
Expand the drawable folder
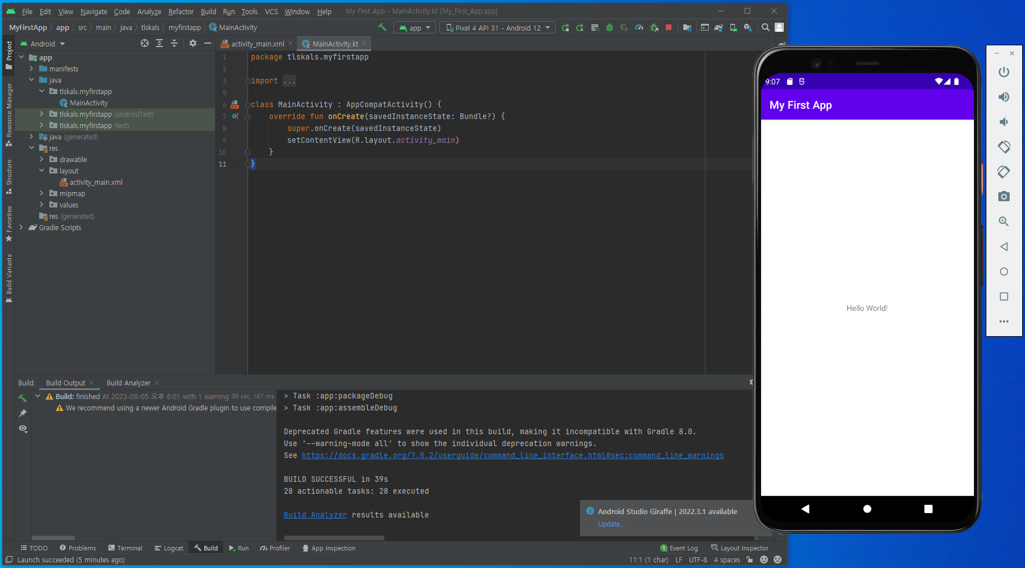[42, 159]
